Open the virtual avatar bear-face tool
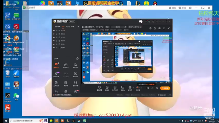The height and width of the screenshot is (123, 219). click(x=76, y=84)
